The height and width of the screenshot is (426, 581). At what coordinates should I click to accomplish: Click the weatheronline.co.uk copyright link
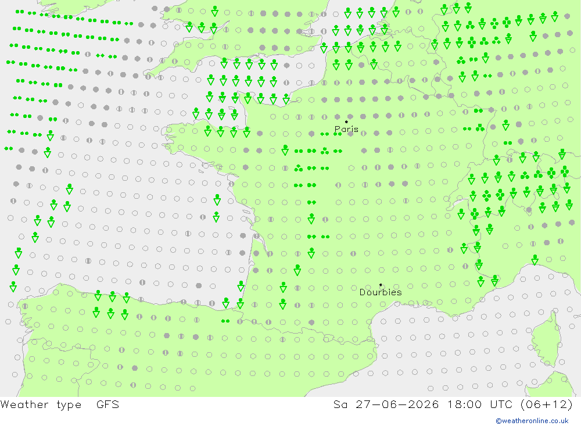click(x=532, y=420)
